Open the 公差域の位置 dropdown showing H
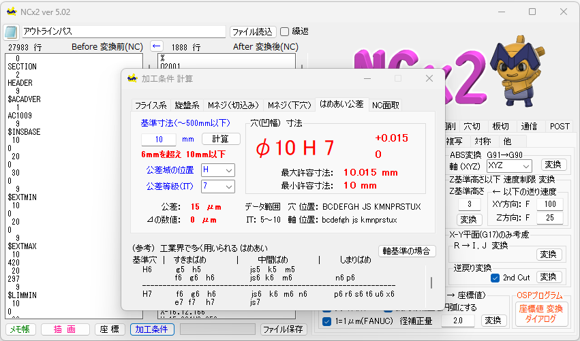The height and width of the screenshot is (341, 580). [x=217, y=169]
